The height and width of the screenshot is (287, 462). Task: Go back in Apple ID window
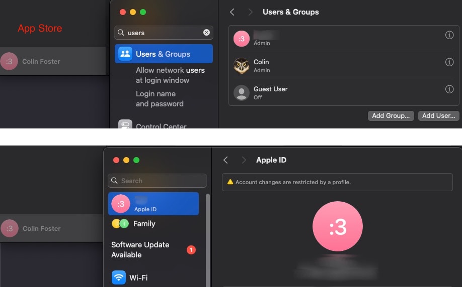pyautogui.click(x=225, y=160)
